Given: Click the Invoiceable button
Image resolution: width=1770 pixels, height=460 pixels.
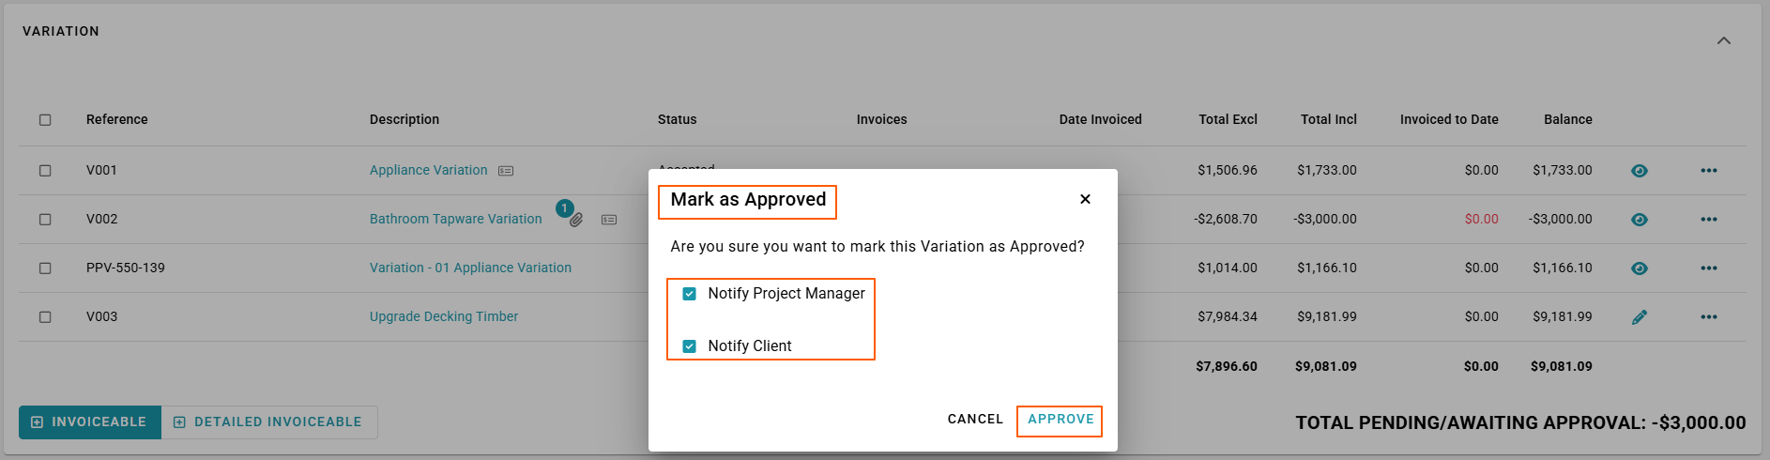Looking at the screenshot, I should pyautogui.click(x=90, y=422).
